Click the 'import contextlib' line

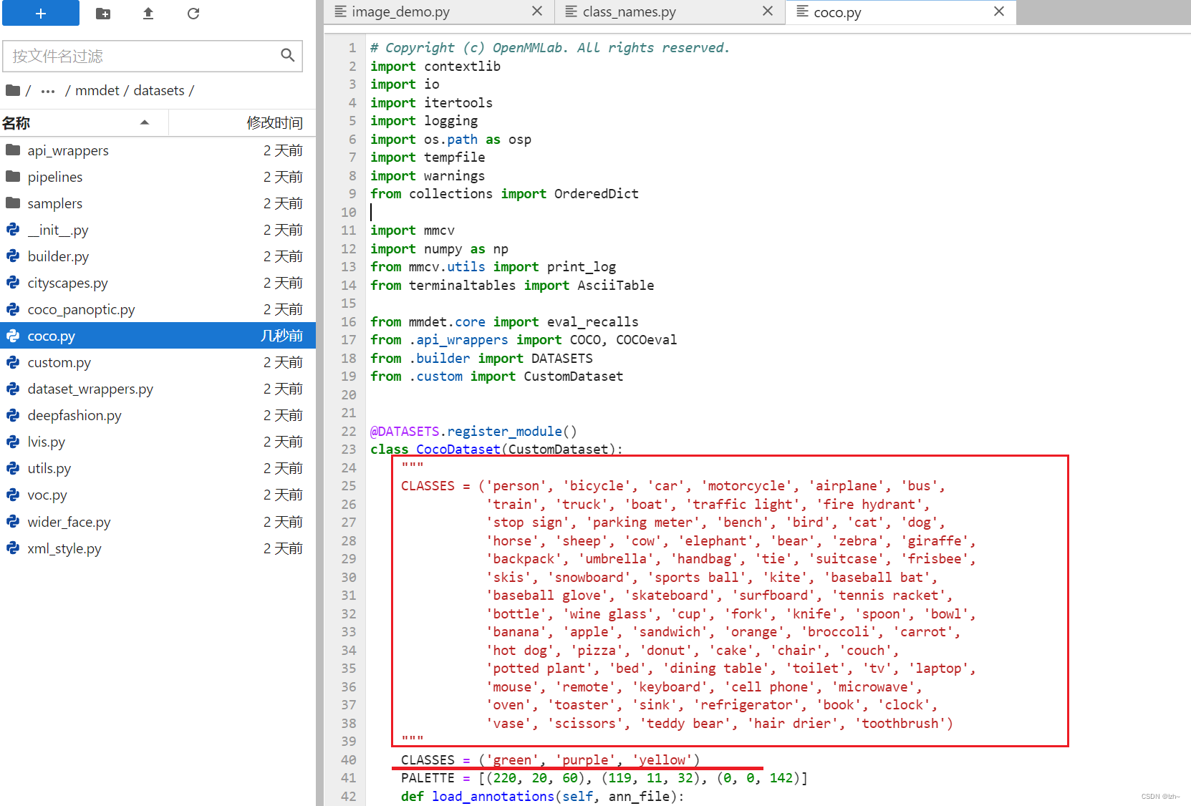click(435, 67)
